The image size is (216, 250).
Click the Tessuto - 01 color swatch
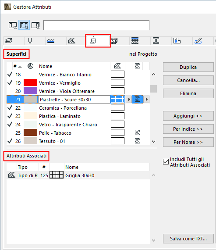pyautogui.click(x=30, y=141)
